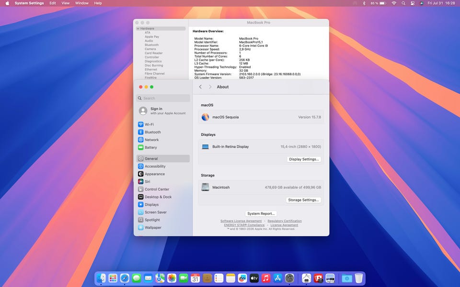Image resolution: width=460 pixels, height=287 pixels.
Task: Open Control Center from menu bar
Action: click(413, 3)
